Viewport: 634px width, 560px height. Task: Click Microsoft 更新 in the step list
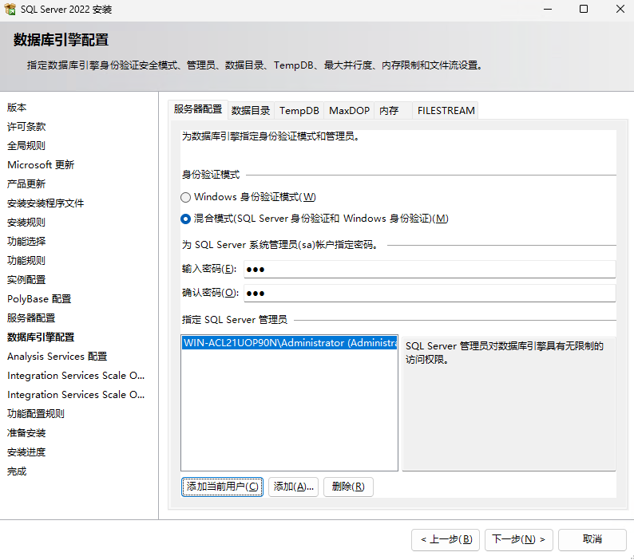pyautogui.click(x=41, y=165)
